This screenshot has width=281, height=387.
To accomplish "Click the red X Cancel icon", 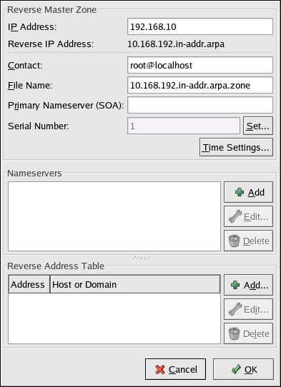I will click(x=160, y=369).
